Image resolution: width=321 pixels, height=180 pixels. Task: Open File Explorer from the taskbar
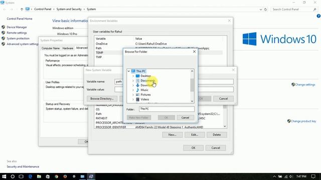[39, 176]
